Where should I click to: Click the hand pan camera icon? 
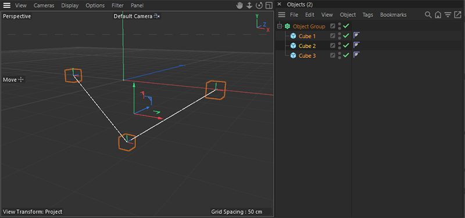tap(239, 6)
